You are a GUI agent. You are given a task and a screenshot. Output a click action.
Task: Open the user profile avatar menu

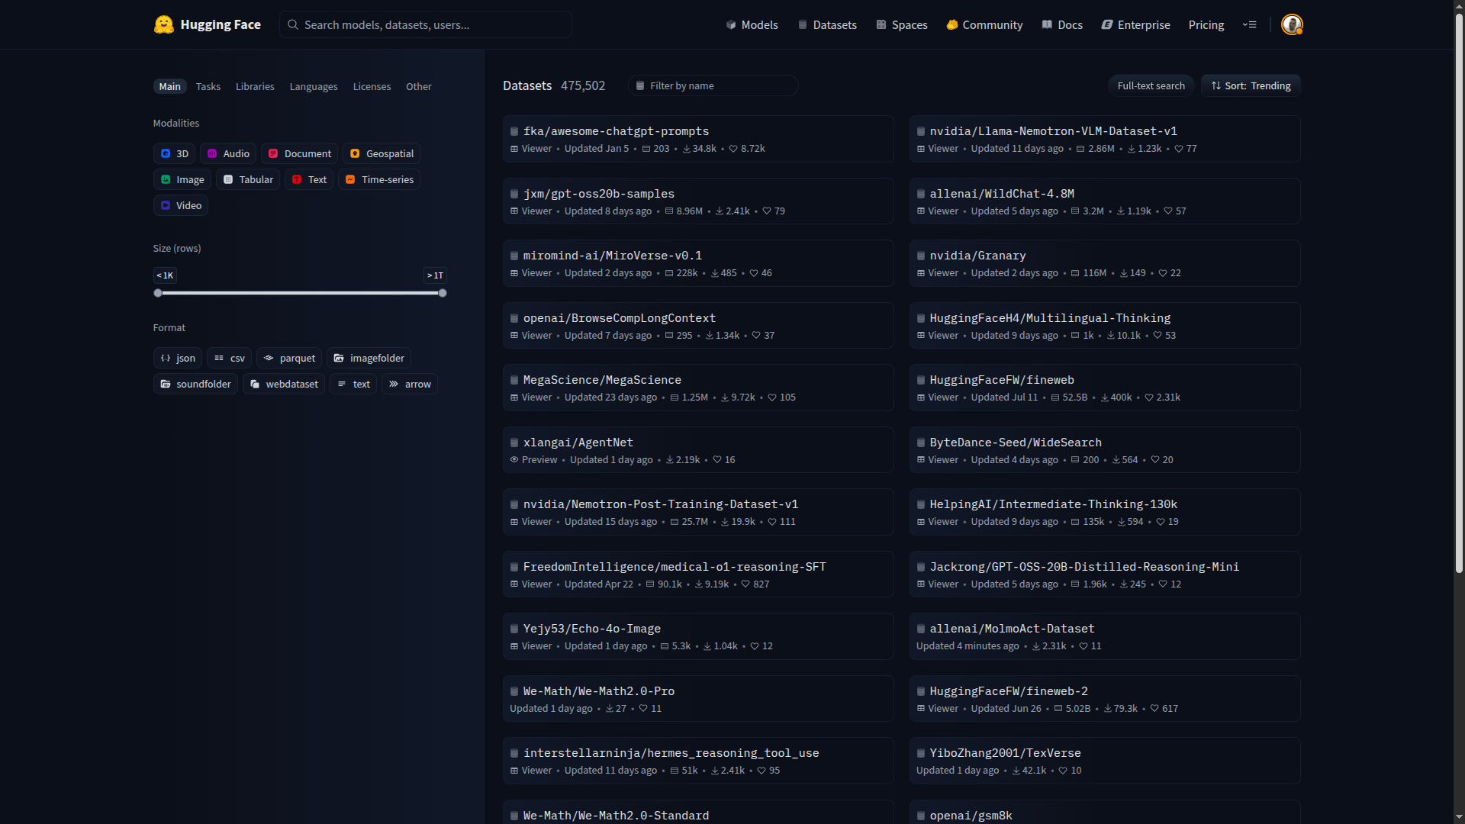(x=1291, y=24)
